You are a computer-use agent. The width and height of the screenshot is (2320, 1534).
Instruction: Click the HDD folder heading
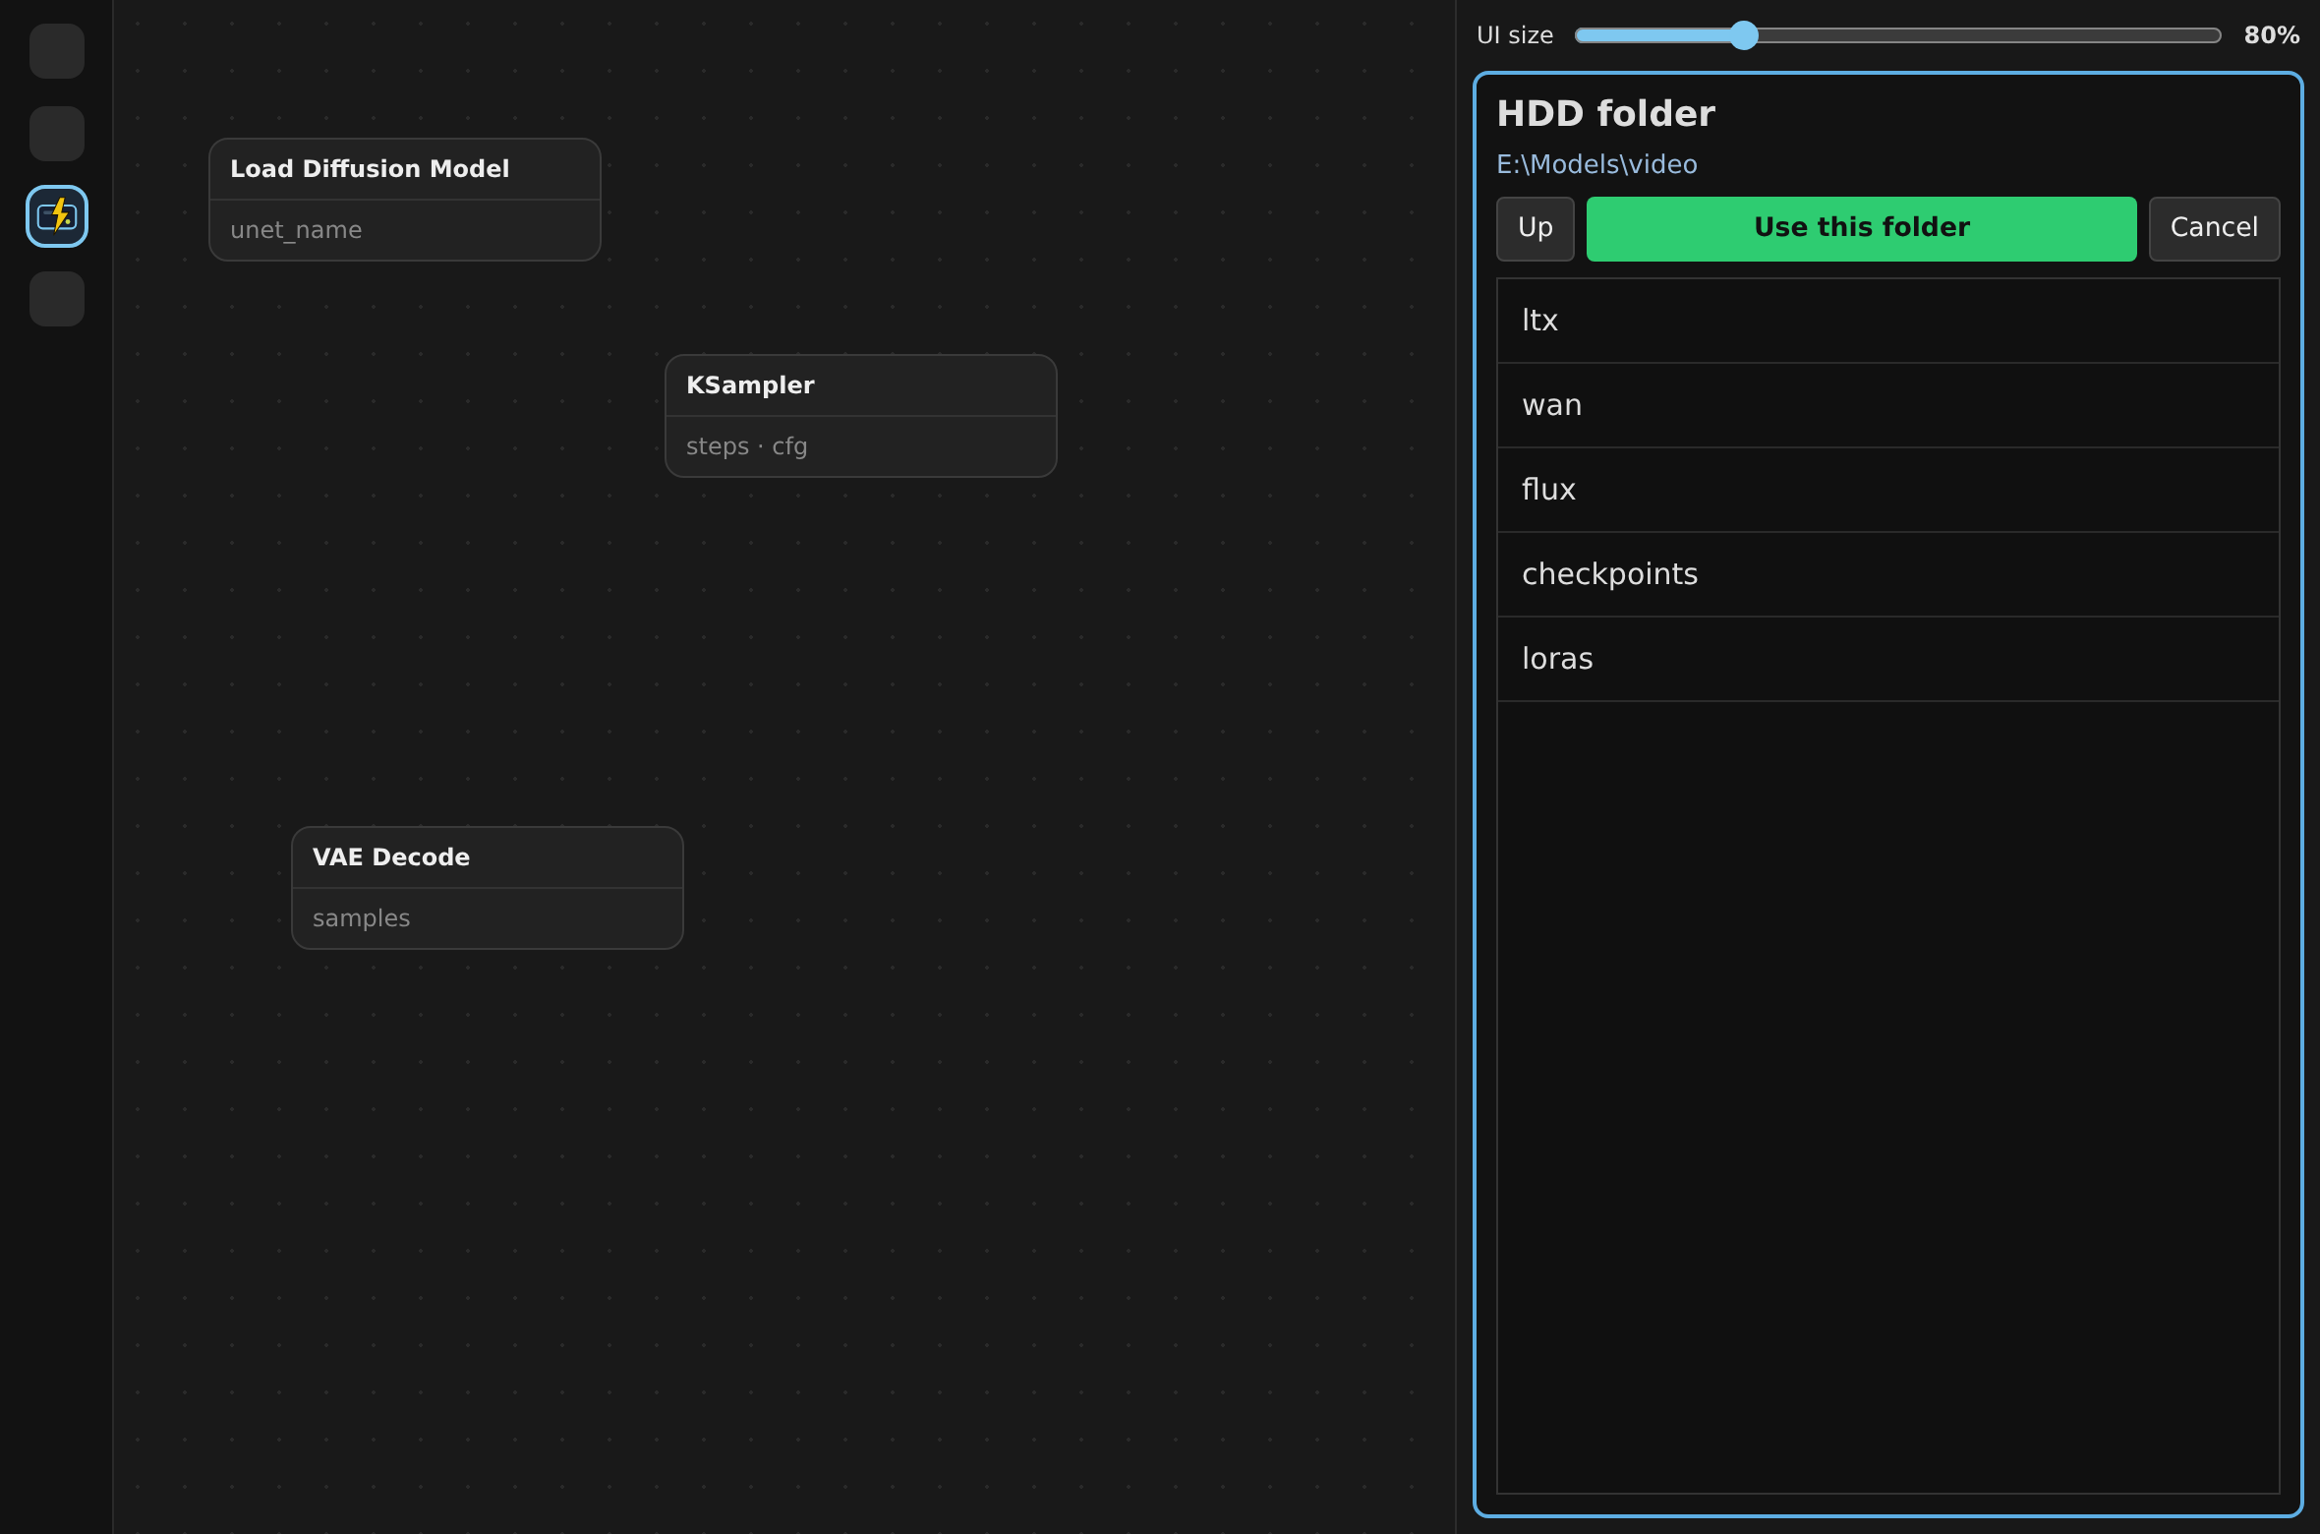pyautogui.click(x=1605, y=114)
